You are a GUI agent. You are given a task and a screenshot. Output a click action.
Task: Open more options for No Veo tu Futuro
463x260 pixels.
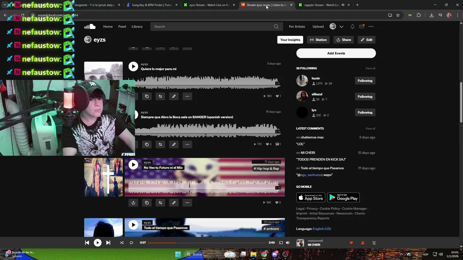click(187, 203)
